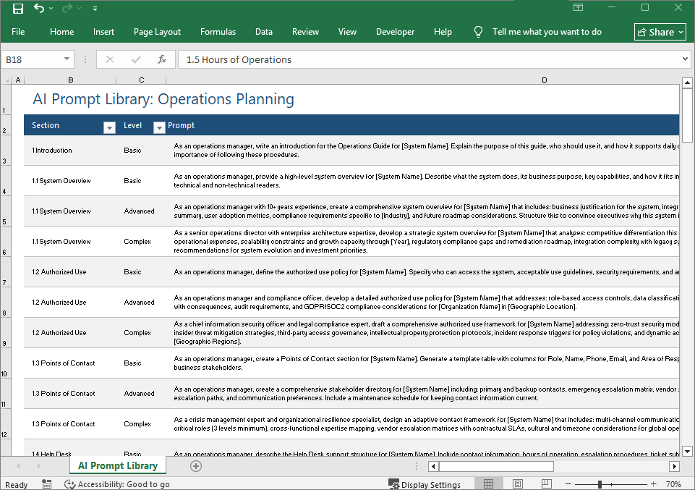Screen dimensions: 695x490
Task: Click the Prompt column header
Action: 182,125
